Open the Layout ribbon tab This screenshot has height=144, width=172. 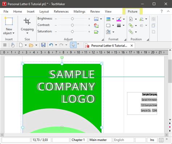(44, 12)
